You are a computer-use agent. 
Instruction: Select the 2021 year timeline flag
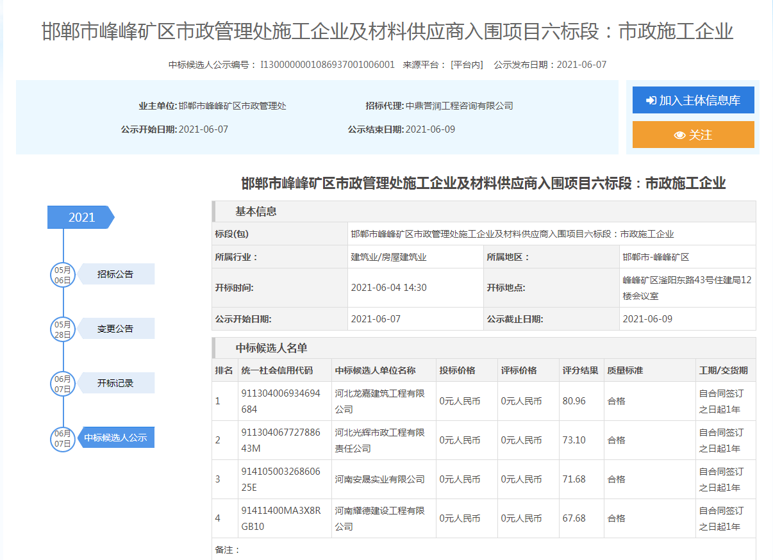[x=81, y=217]
